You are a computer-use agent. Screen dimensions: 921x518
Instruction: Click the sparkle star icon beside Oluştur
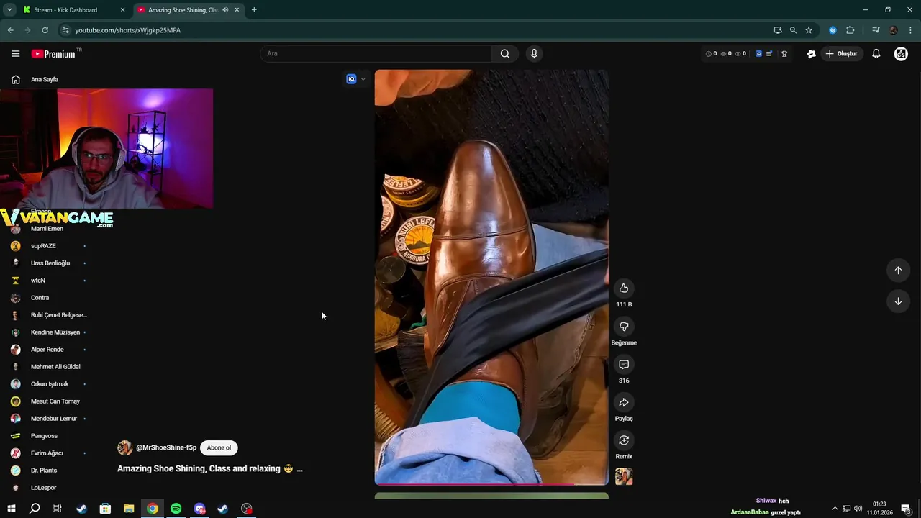point(812,54)
